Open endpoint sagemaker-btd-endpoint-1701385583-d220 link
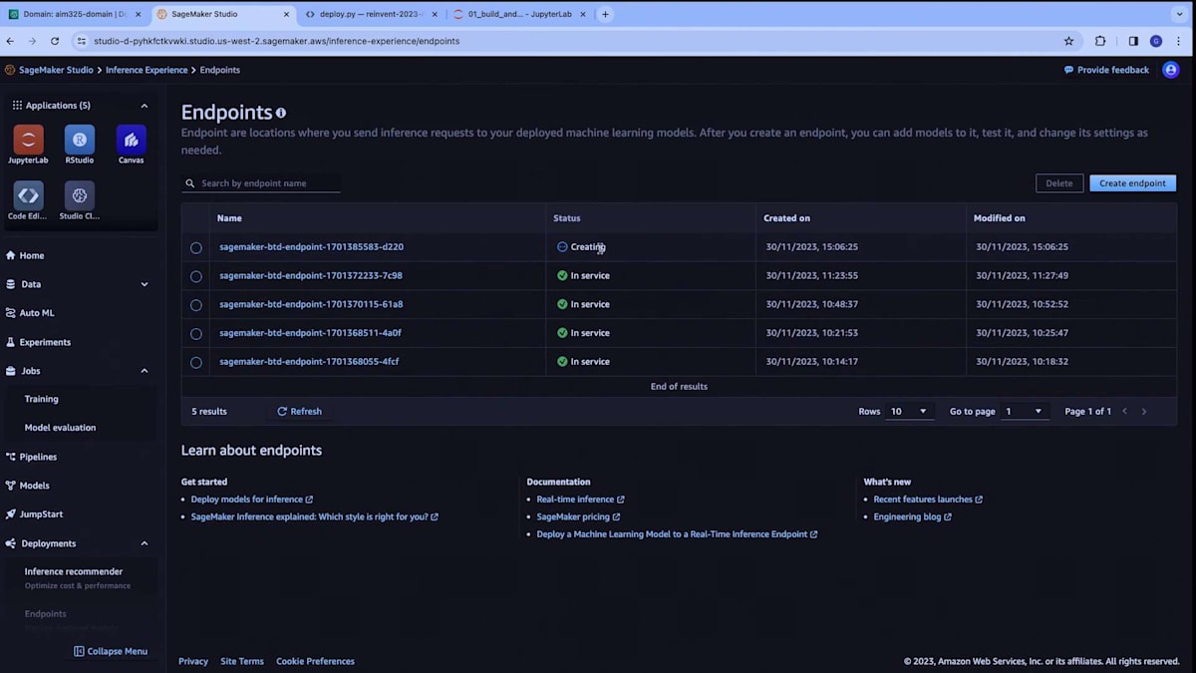1196x673 pixels. [x=311, y=246]
